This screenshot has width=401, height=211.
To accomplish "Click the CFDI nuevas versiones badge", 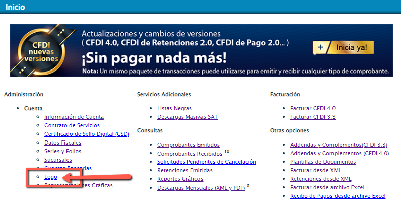I will (41, 52).
